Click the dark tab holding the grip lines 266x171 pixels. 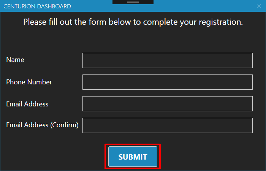(133, 2)
